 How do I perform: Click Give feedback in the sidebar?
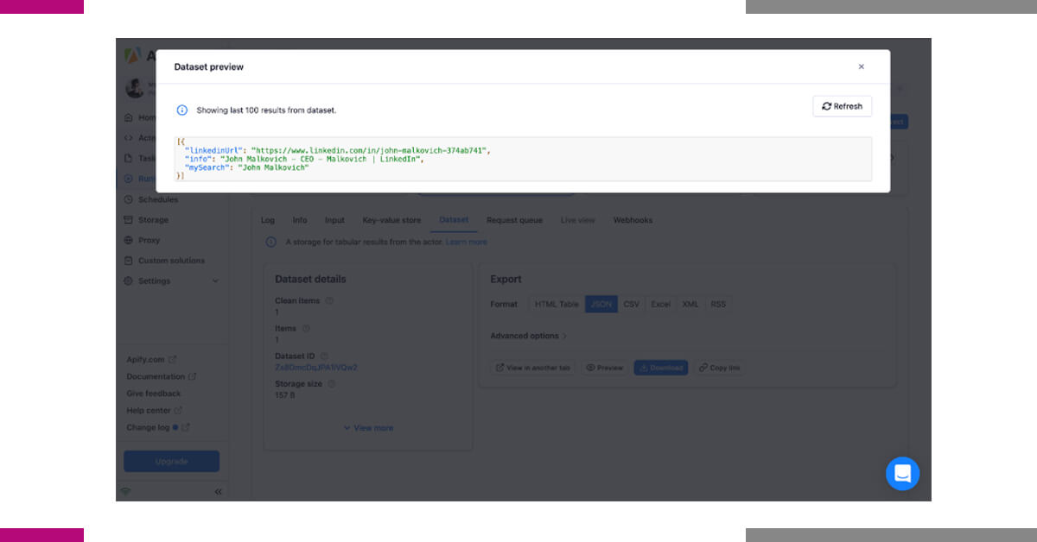pos(154,394)
